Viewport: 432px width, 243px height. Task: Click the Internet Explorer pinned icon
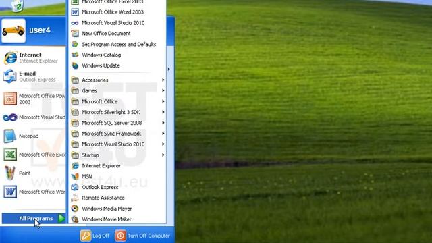[x=10, y=57]
